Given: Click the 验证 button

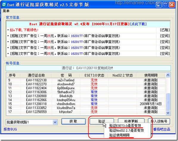Looking at the screenshot, I should point(102,121).
